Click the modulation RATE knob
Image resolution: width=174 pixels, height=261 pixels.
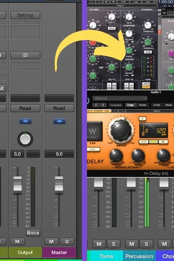click(138, 156)
